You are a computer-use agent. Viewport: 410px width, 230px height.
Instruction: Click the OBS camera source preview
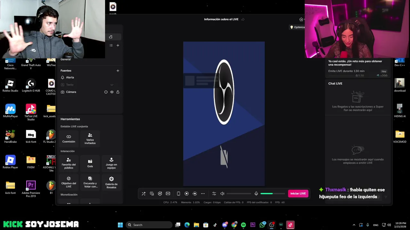[x=224, y=114]
